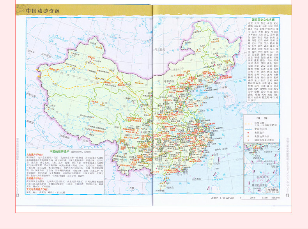The image size is (308, 229).
Task: Click the city label "合肥"
Action: point(190,124)
